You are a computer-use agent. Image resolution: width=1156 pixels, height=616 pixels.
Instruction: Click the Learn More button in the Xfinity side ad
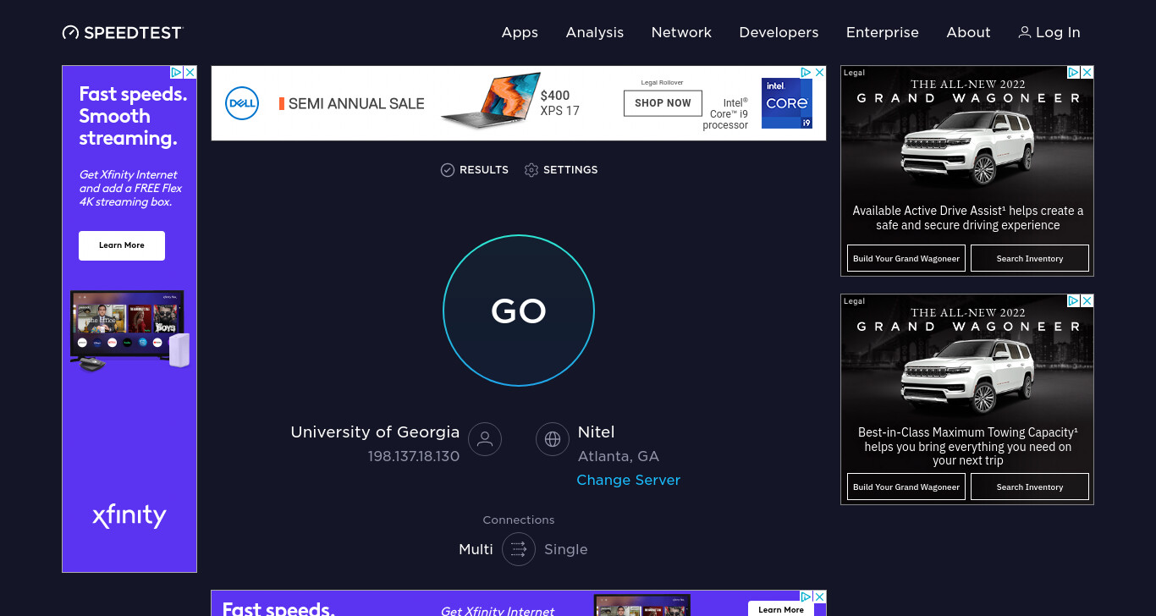coord(122,245)
